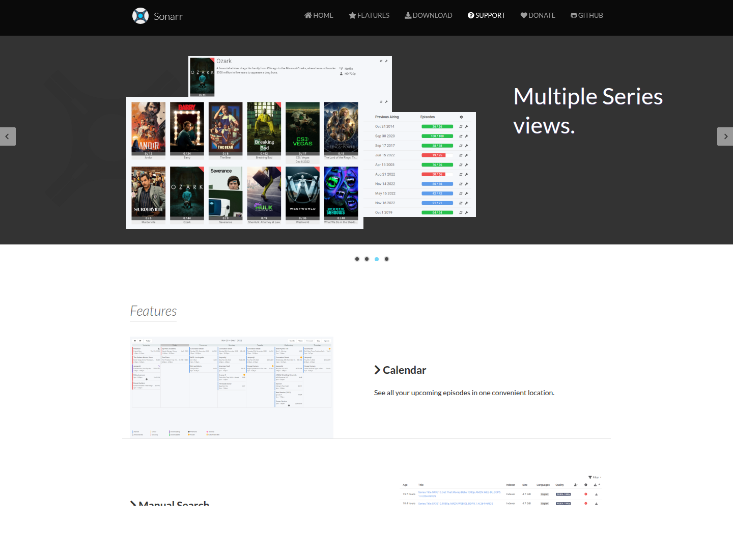Screen dimensions: 733x550
Task: Open wrench editor for Jun 15 2022 row
Action: coord(466,155)
